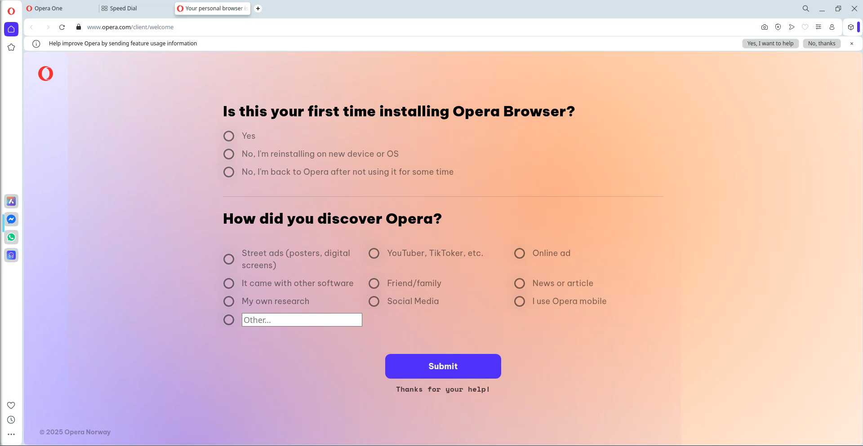Open the Aria AI sidebar icon
Image resolution: width=863 pixels, height=446 pixels.
[x=11, y=201]
